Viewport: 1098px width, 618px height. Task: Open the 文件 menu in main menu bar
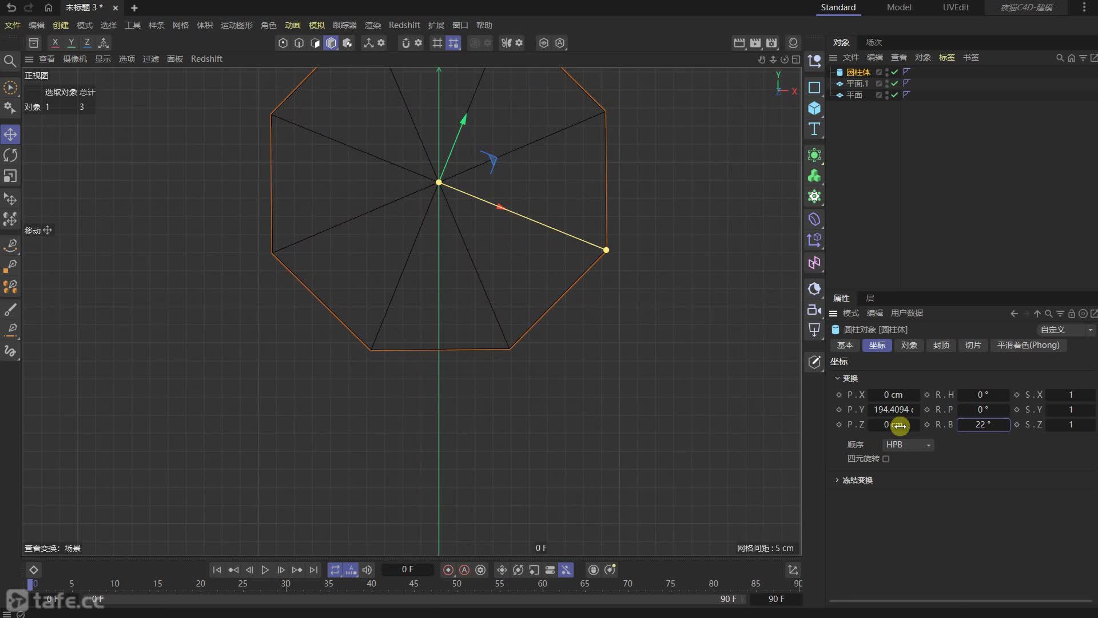tap(13, 25)
